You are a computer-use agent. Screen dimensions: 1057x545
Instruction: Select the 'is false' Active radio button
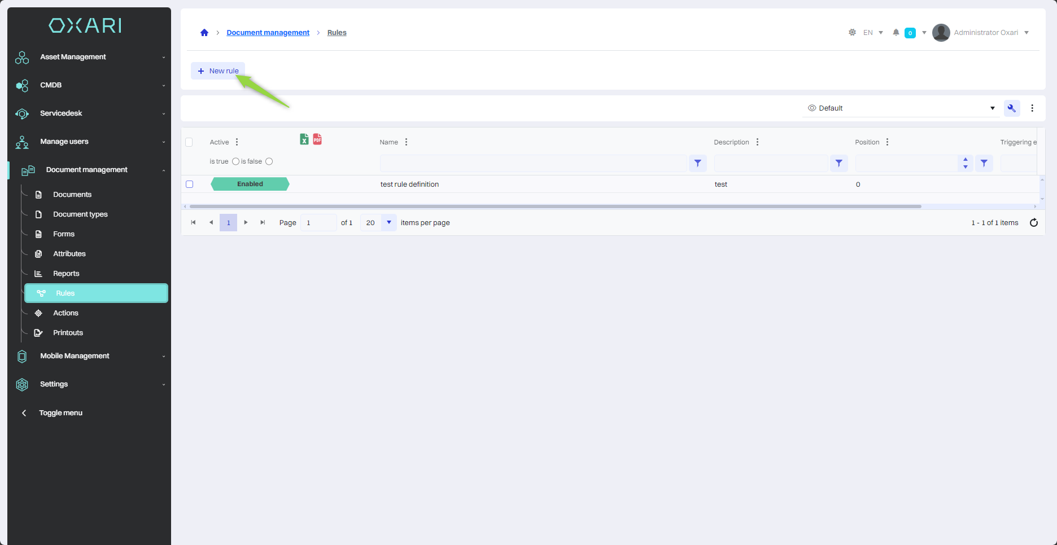tap(269, 161)
